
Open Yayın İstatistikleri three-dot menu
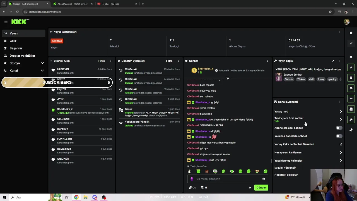(x=340, y=32)
